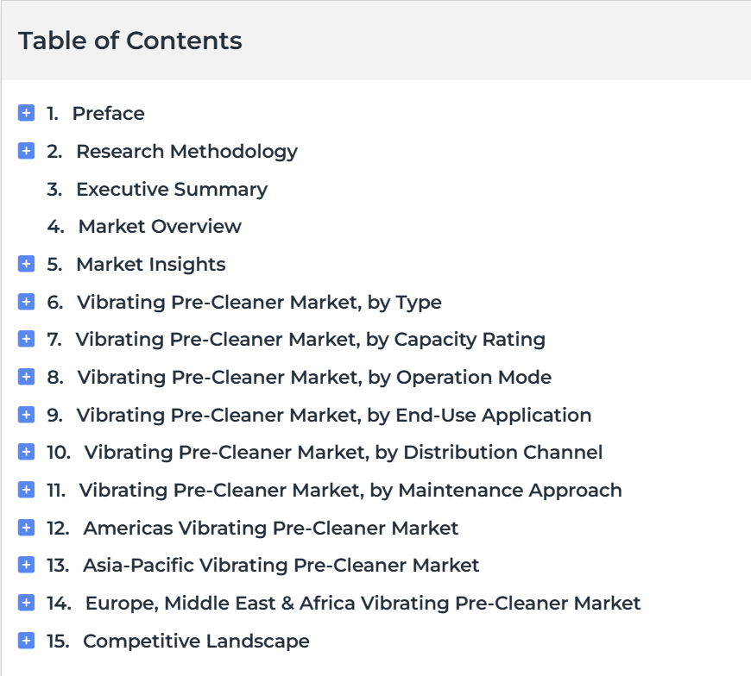
Task: Open the Research Methodology title text
Action: 186,152
